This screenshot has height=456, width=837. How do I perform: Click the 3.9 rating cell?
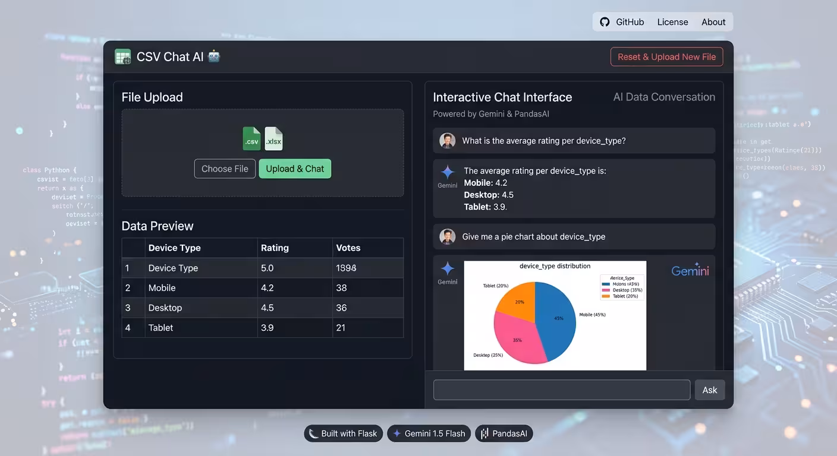click(x=295, y=328)
